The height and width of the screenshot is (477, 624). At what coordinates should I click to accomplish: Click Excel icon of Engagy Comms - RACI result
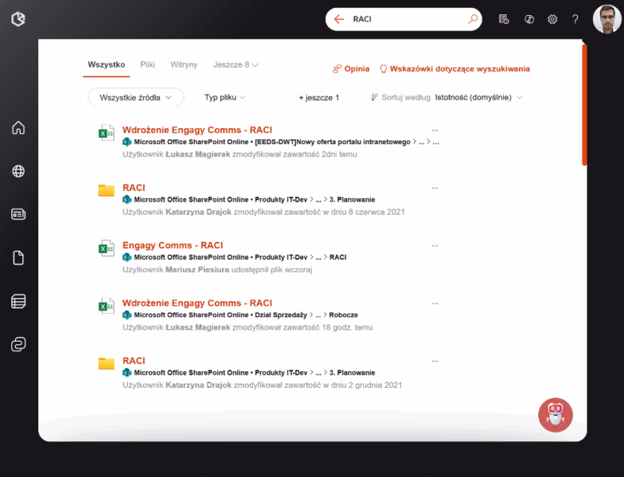click(107, 248)
